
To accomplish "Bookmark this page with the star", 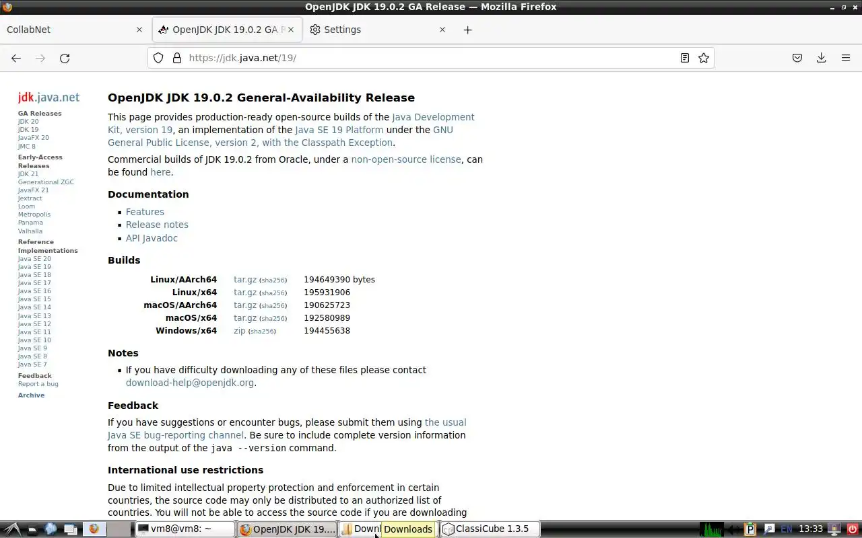I will pyautogui.click(x=704, y=58).
